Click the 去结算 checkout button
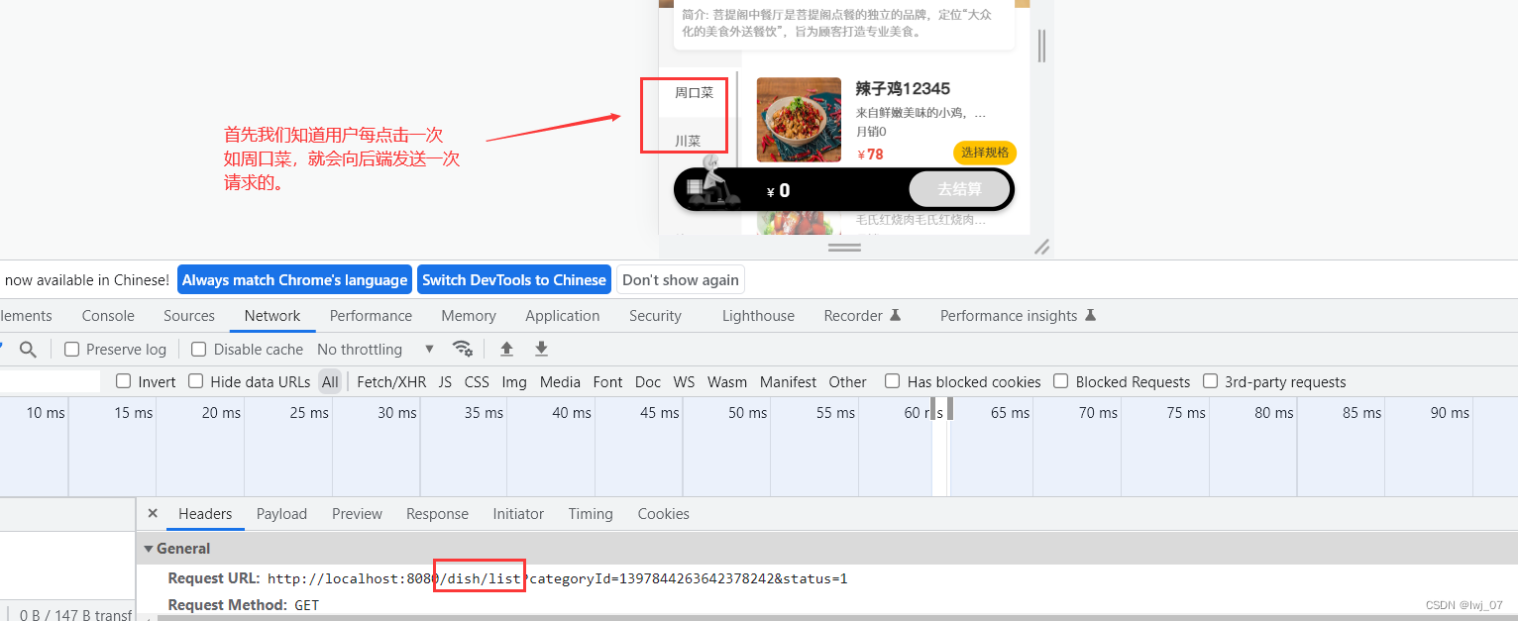This screenshot has height=621, width=1518. point(959,189)
